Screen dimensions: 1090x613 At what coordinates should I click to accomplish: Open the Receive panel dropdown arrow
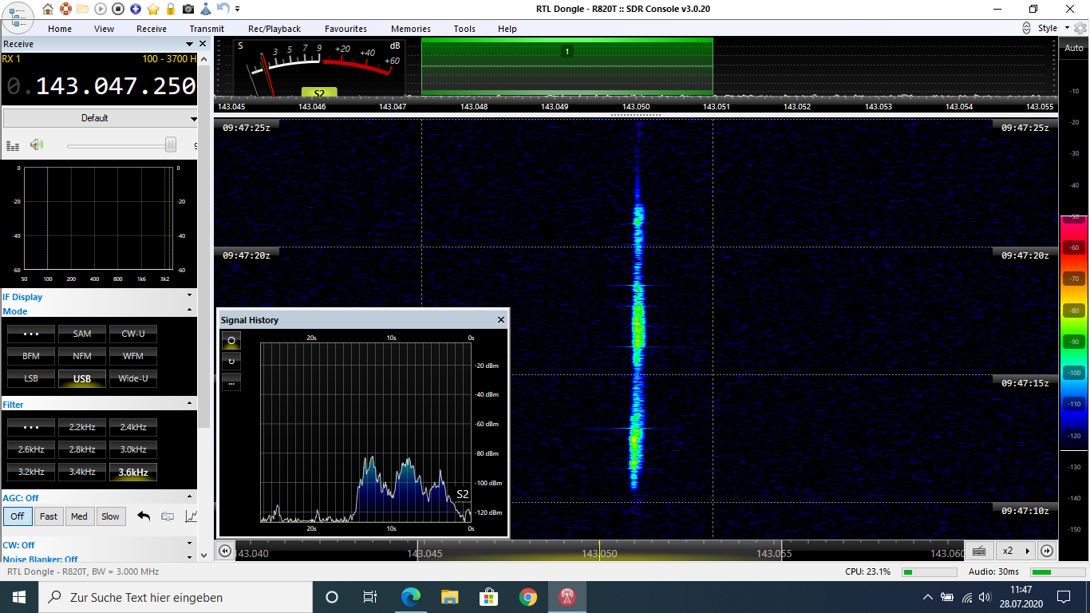[x=190, y=44]
